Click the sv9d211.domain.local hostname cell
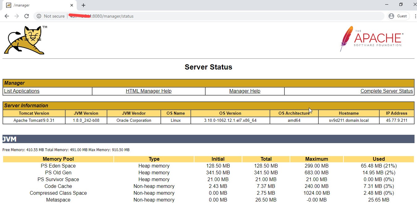The width and height of the screenshot is (417, 204). 349,121
